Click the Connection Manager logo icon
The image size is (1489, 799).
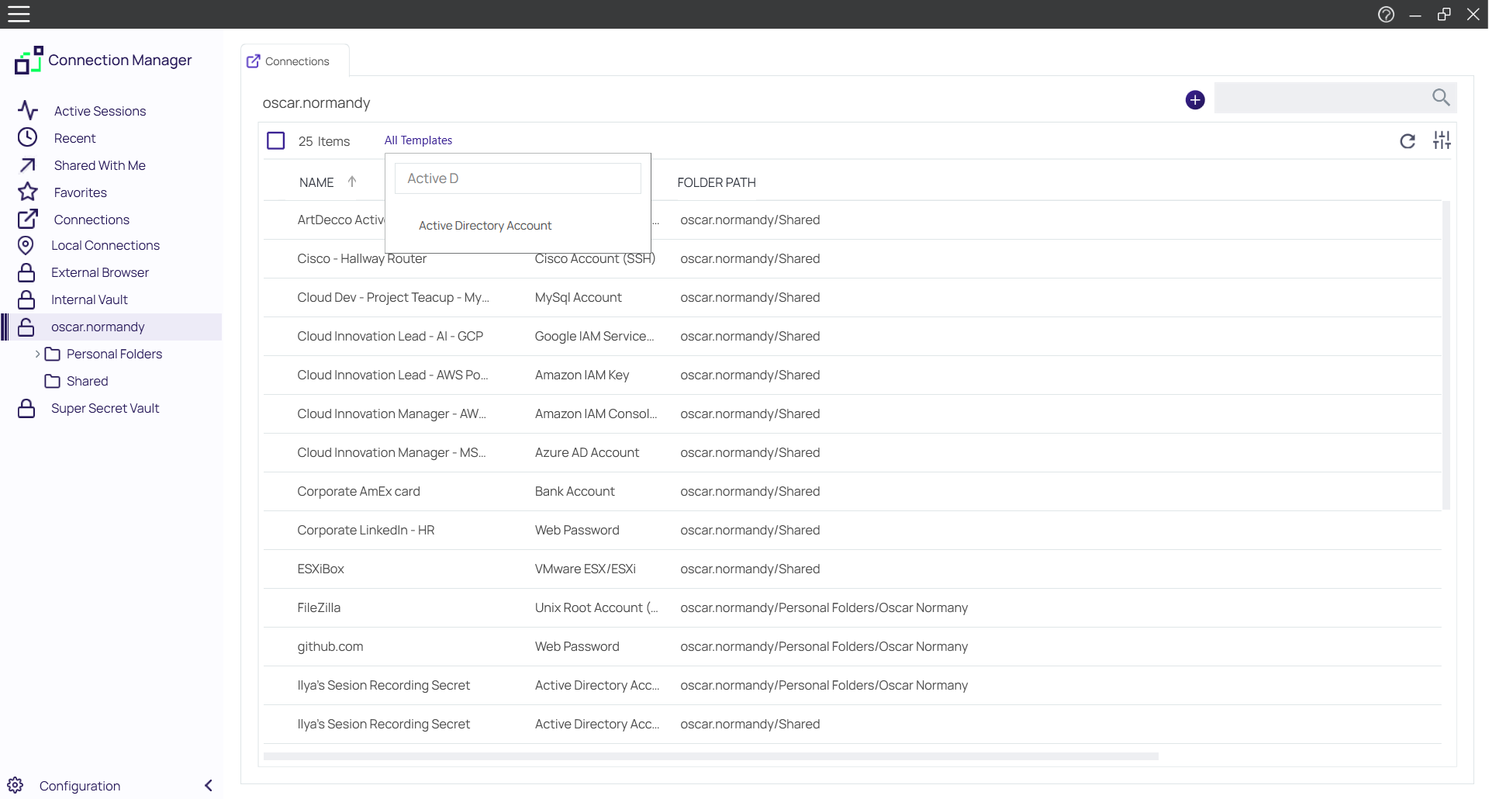(x=29, y=61)
